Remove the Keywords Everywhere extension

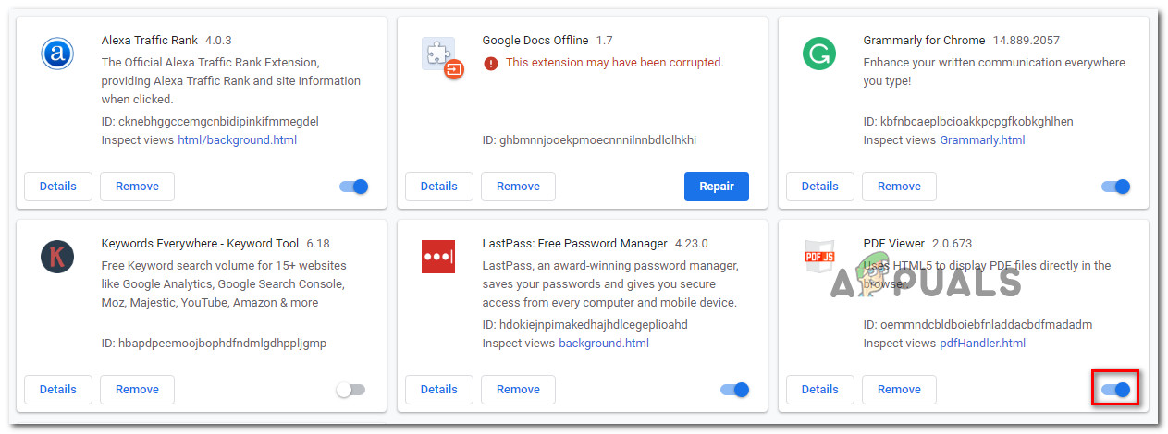(137, 390)
